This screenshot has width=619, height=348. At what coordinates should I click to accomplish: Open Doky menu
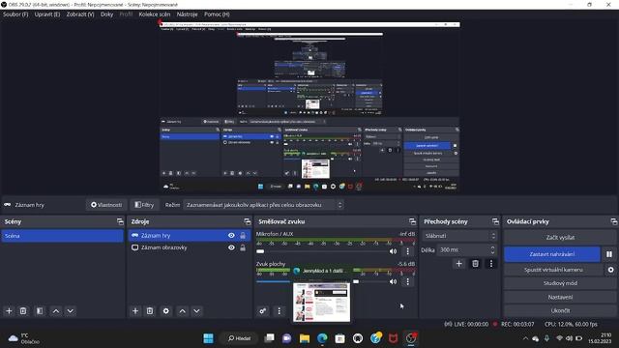point(106,14)
